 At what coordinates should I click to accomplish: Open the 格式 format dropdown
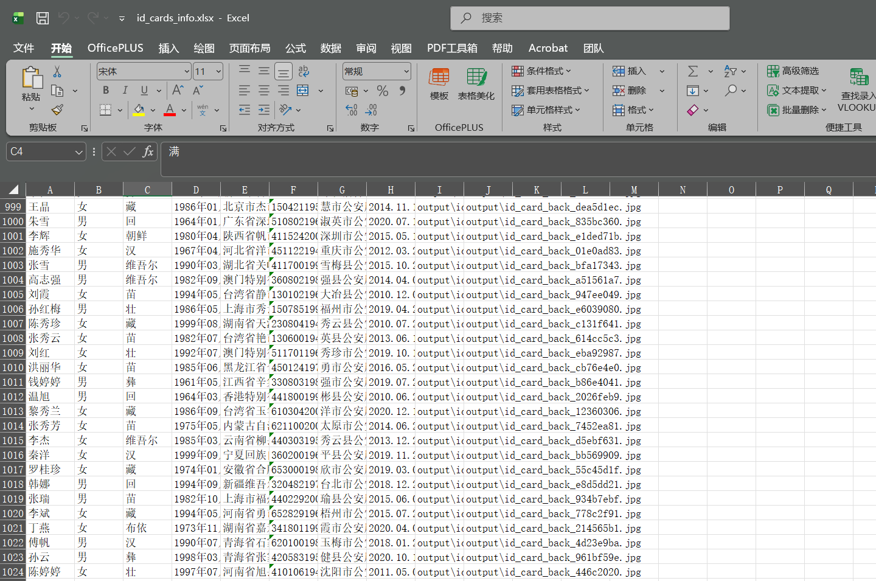(x=633, y=110)
